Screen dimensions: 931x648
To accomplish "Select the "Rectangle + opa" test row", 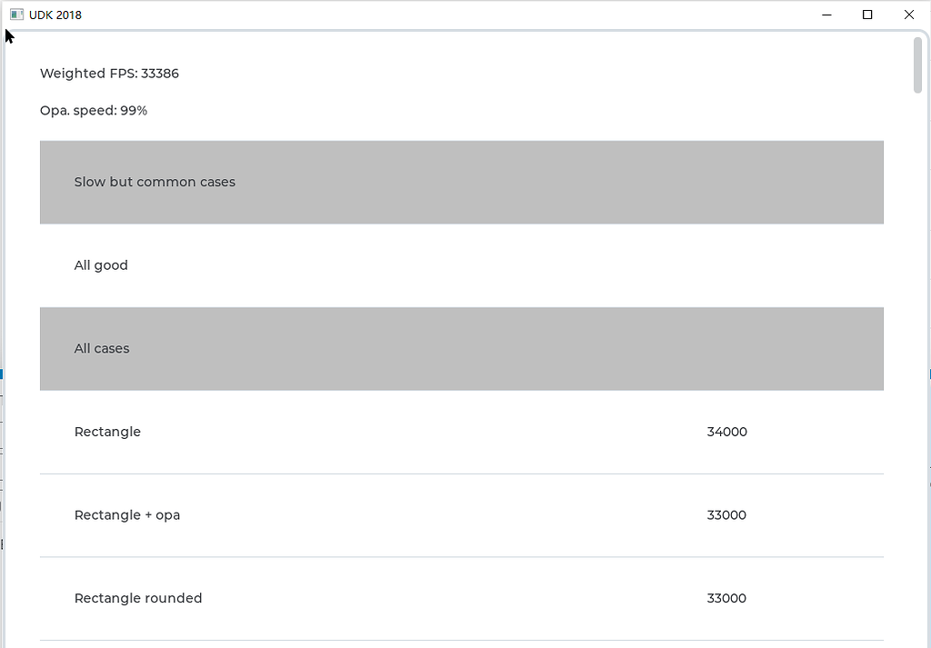I will click(127, 515).
